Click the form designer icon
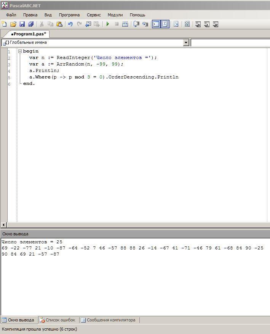Screen dimensions: 270x334 [176, 24]
